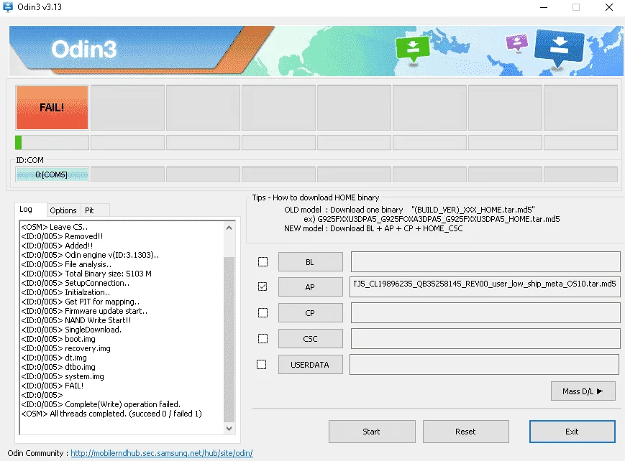This screenshot has height=461, width=625.
Task: Click the green download icon in banner
Action: [413, 49]
